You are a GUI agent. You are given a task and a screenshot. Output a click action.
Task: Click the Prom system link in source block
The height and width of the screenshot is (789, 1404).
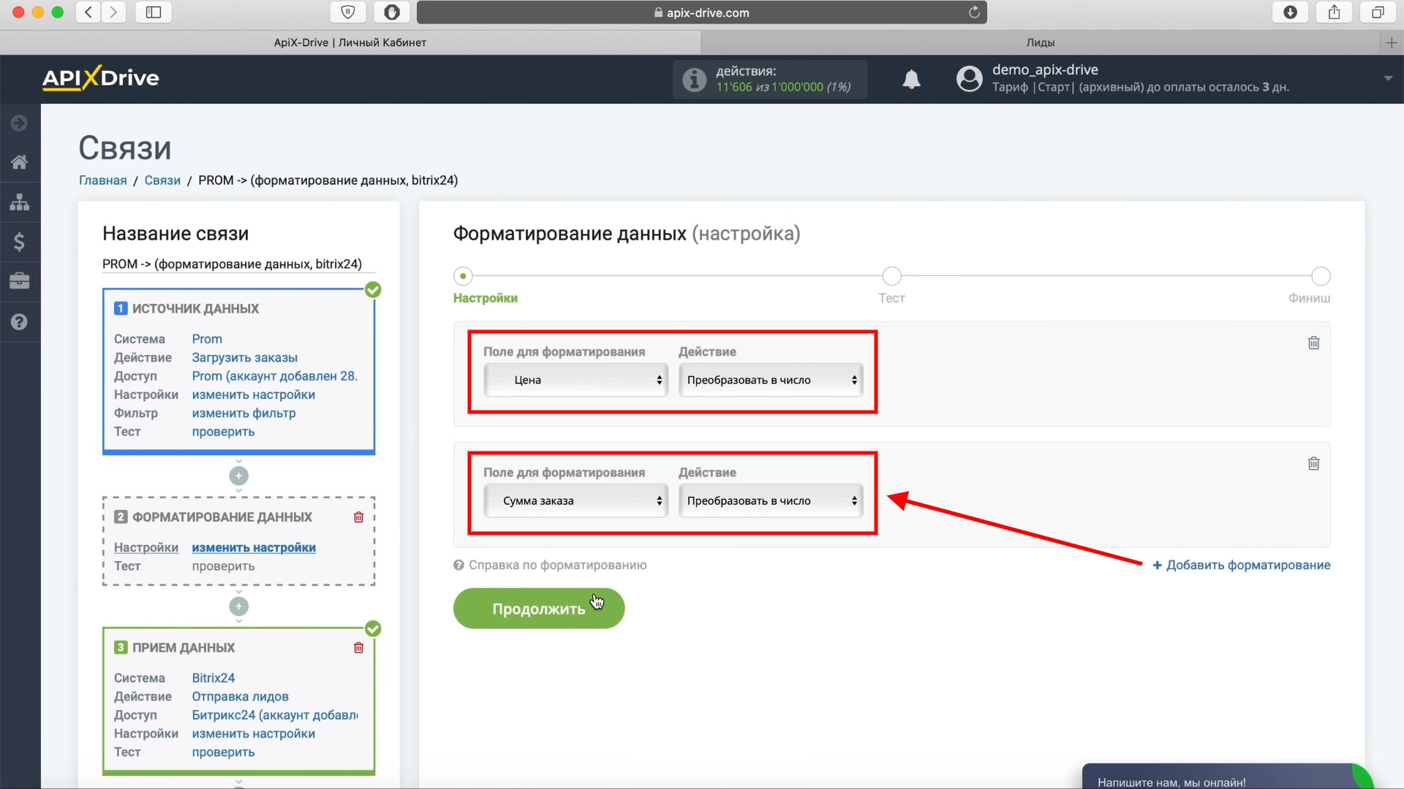(x=207, y=339)
